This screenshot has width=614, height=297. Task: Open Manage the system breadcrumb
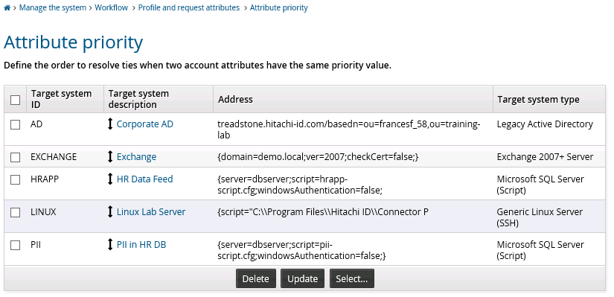pos(53,7)
